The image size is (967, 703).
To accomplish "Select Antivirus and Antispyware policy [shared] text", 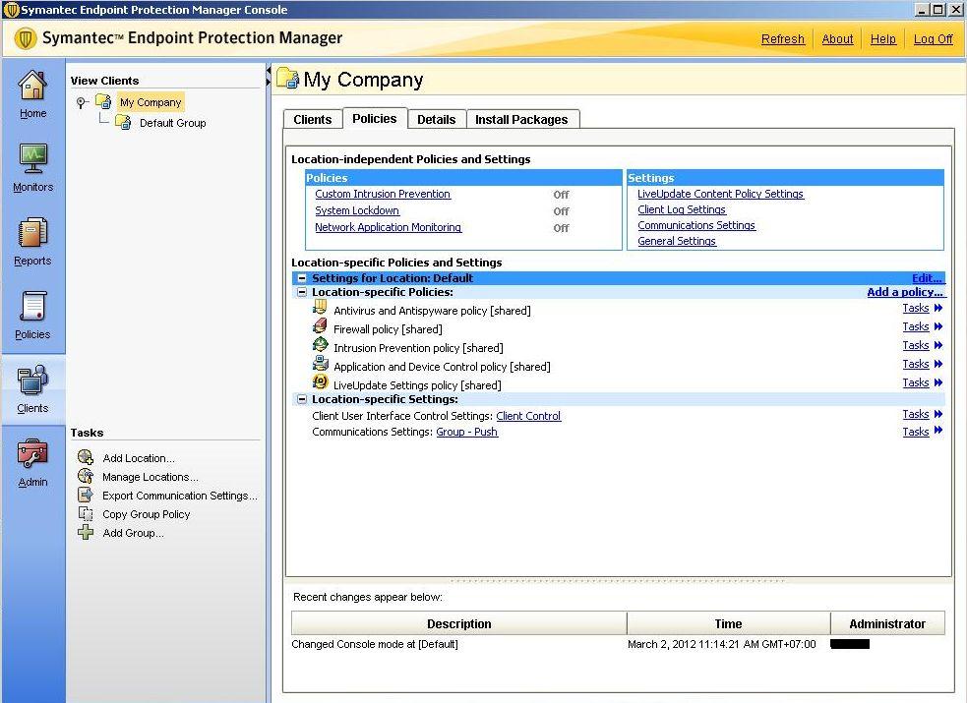I will click(x=432, y=311).
